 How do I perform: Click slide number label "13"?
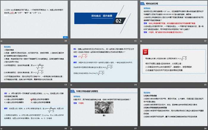(x=66, y=85)
